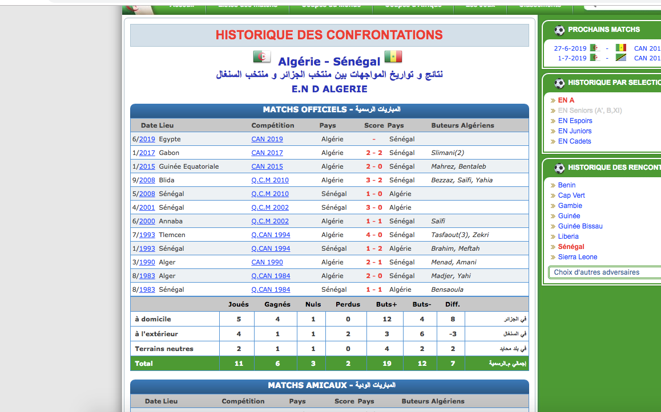Click the soccer ball in Prochains Matchs header
The image size is (661, 412).
(559, 30)
